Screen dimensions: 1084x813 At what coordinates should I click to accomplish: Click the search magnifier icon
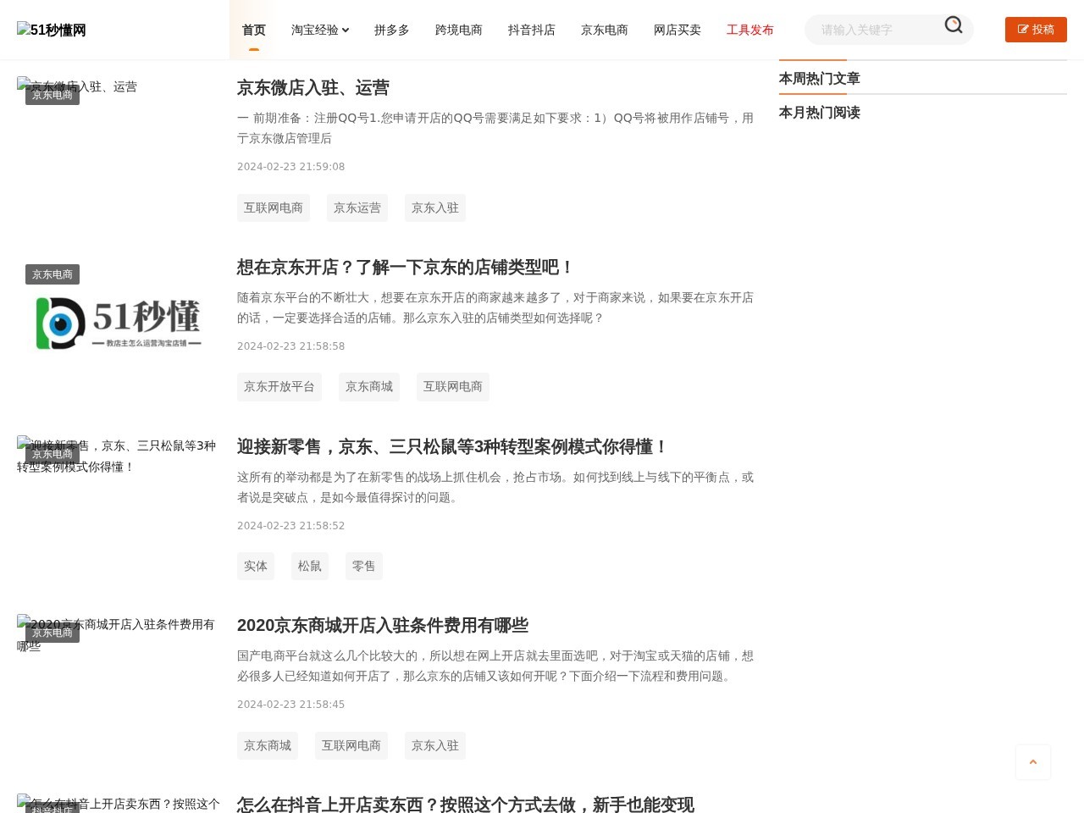954,25
